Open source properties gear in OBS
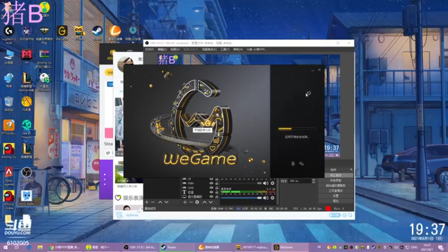The image size is (448, 252). click(197, 202)
